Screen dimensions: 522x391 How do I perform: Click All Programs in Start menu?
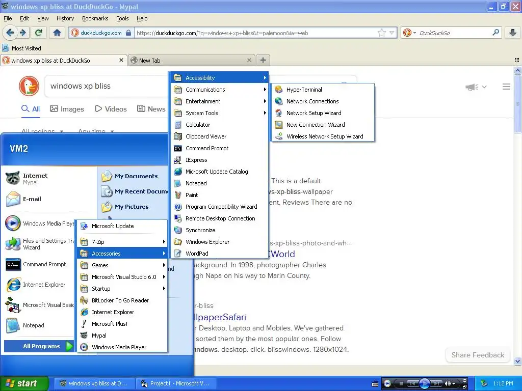[x=39, y=346]
